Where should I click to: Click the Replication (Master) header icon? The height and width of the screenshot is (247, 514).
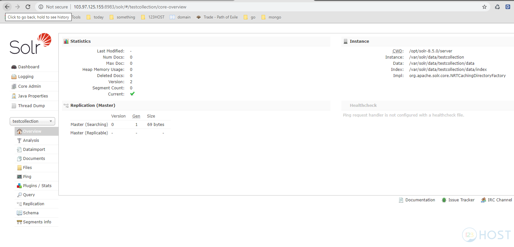point(66,106)
